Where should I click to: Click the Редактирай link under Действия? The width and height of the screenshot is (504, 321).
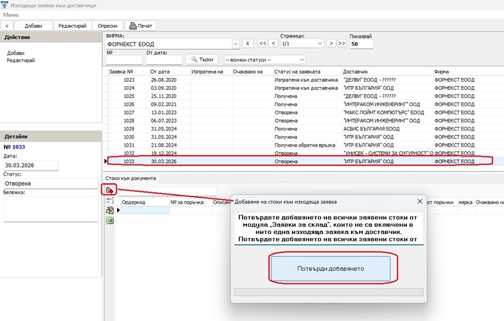coord(21,60)
